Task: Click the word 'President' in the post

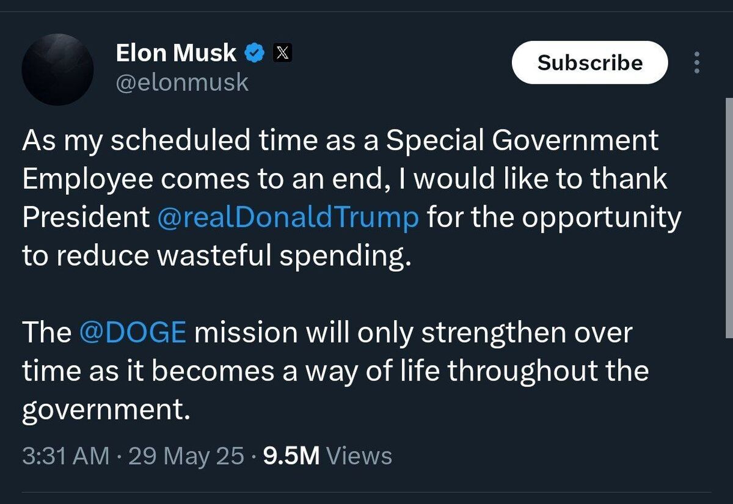Action: [86, 218]
